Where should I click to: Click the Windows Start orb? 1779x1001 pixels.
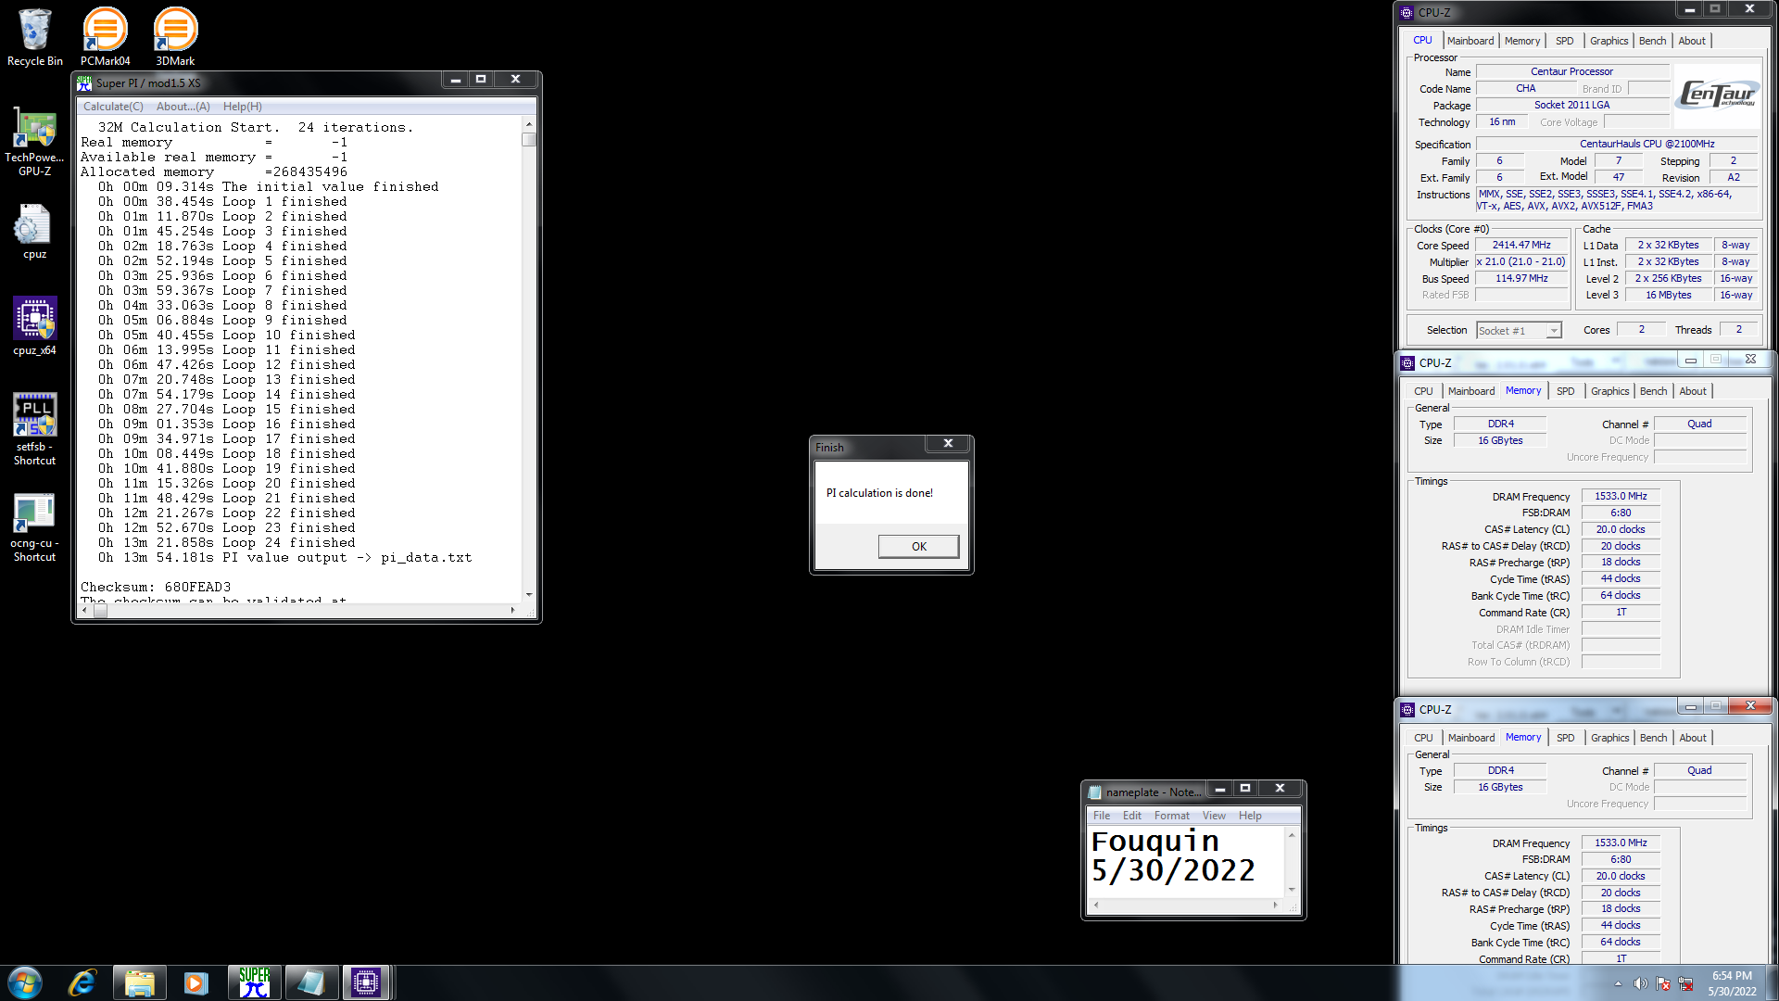click(x=25, y=982)
